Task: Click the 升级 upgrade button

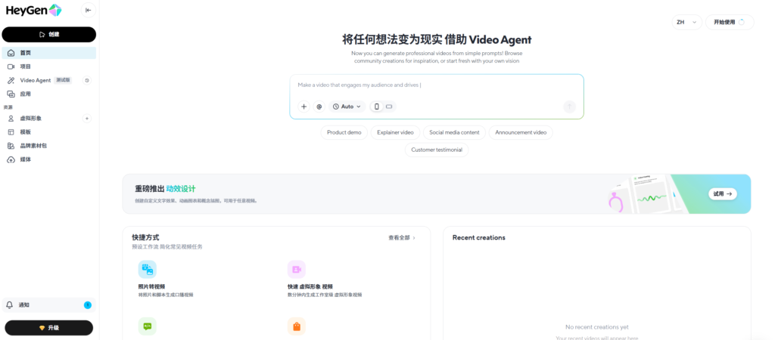Action: click(48, 328)
